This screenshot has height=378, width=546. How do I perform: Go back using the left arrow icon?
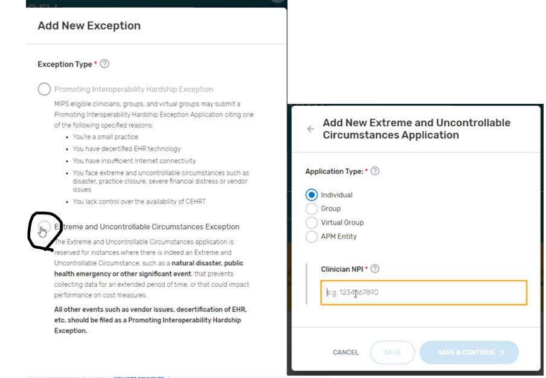(310, 129)
